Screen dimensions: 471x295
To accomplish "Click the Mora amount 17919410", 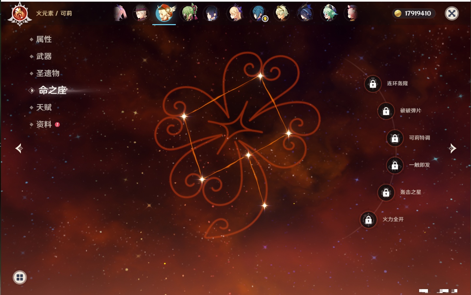I will [418, 13].
